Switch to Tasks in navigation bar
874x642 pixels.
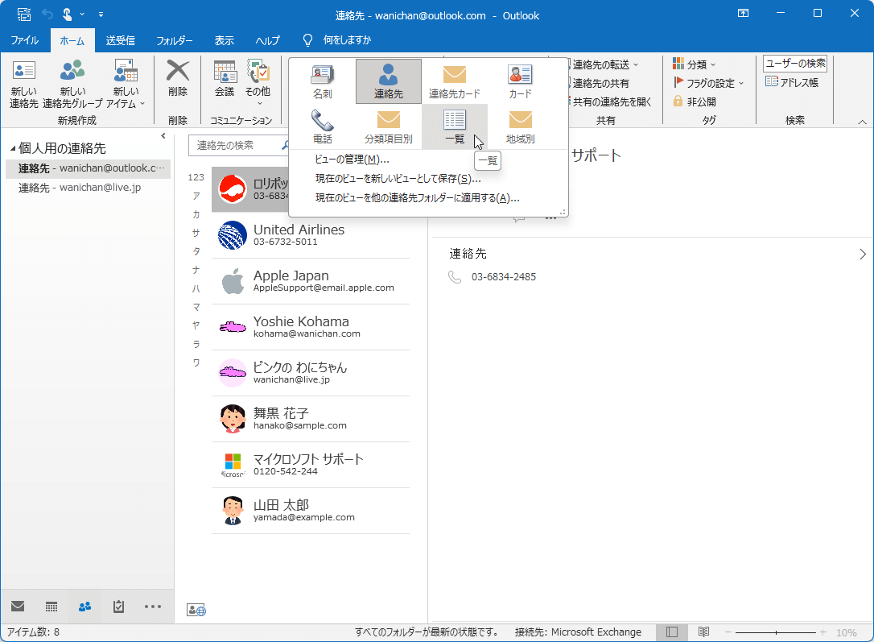[x=119, y=607]
